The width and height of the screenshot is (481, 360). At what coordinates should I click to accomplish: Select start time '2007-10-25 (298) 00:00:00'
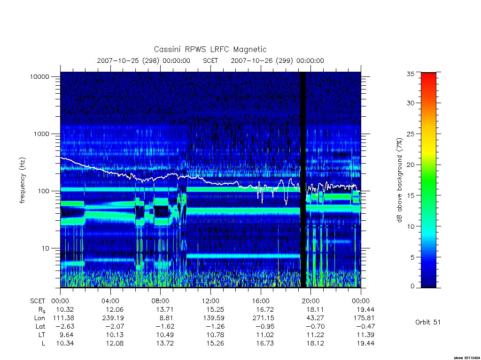coord(144,60)
